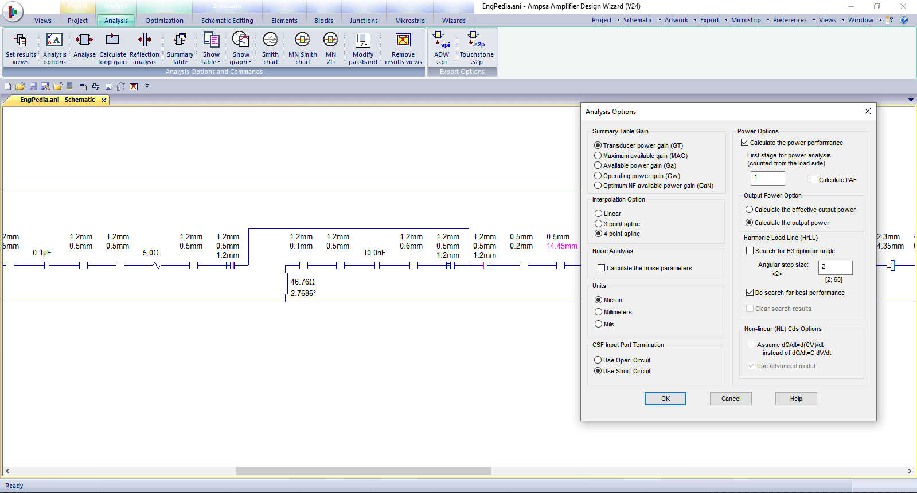Click the Cancel button
917x493 pixels.
click(730, 399)
